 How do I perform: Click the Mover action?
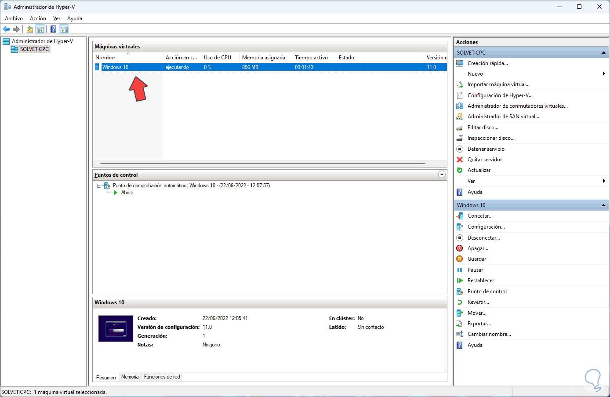(x=477, y=313)
